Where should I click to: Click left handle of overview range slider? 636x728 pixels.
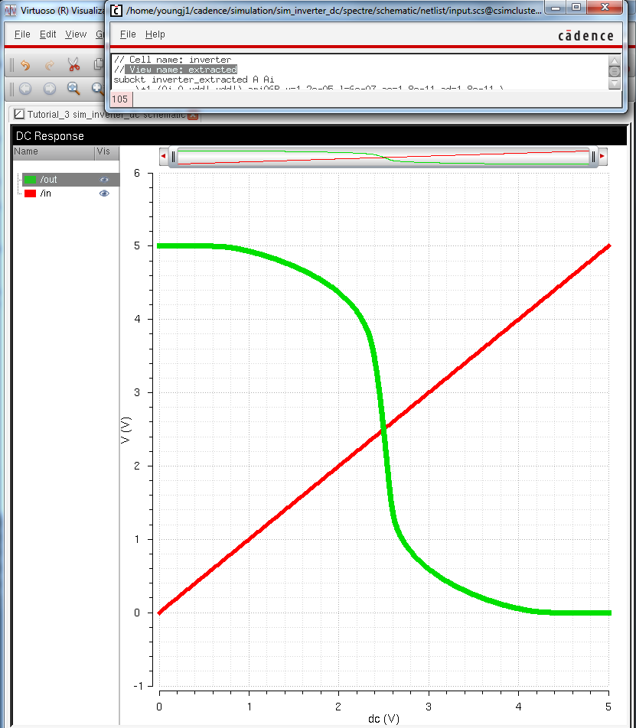tap(173, 157)
